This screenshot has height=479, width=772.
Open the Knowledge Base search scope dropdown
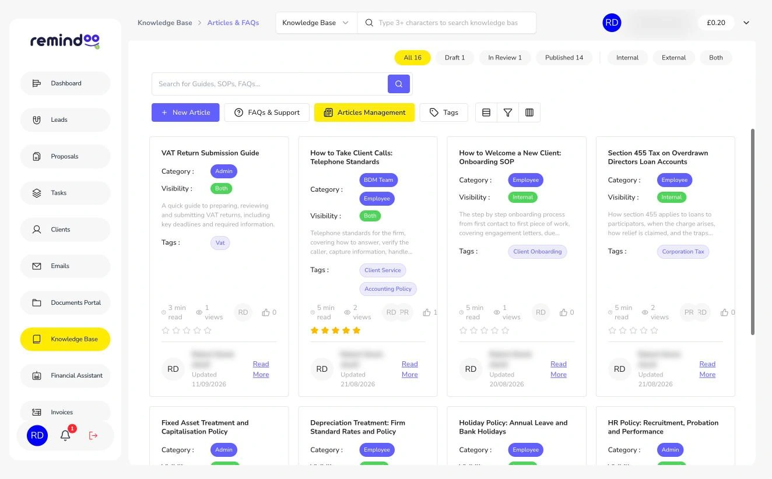click(x=316, y=23)
